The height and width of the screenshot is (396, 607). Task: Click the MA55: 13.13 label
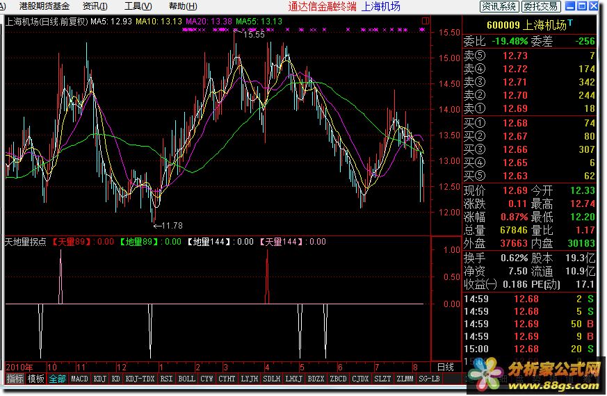coord(259,22)
